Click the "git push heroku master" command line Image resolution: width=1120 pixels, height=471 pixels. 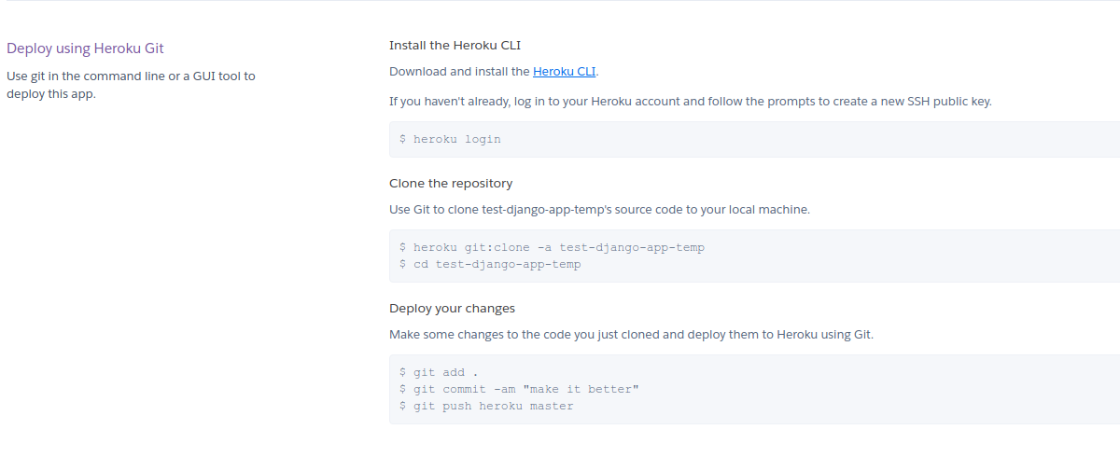[486, 406]
